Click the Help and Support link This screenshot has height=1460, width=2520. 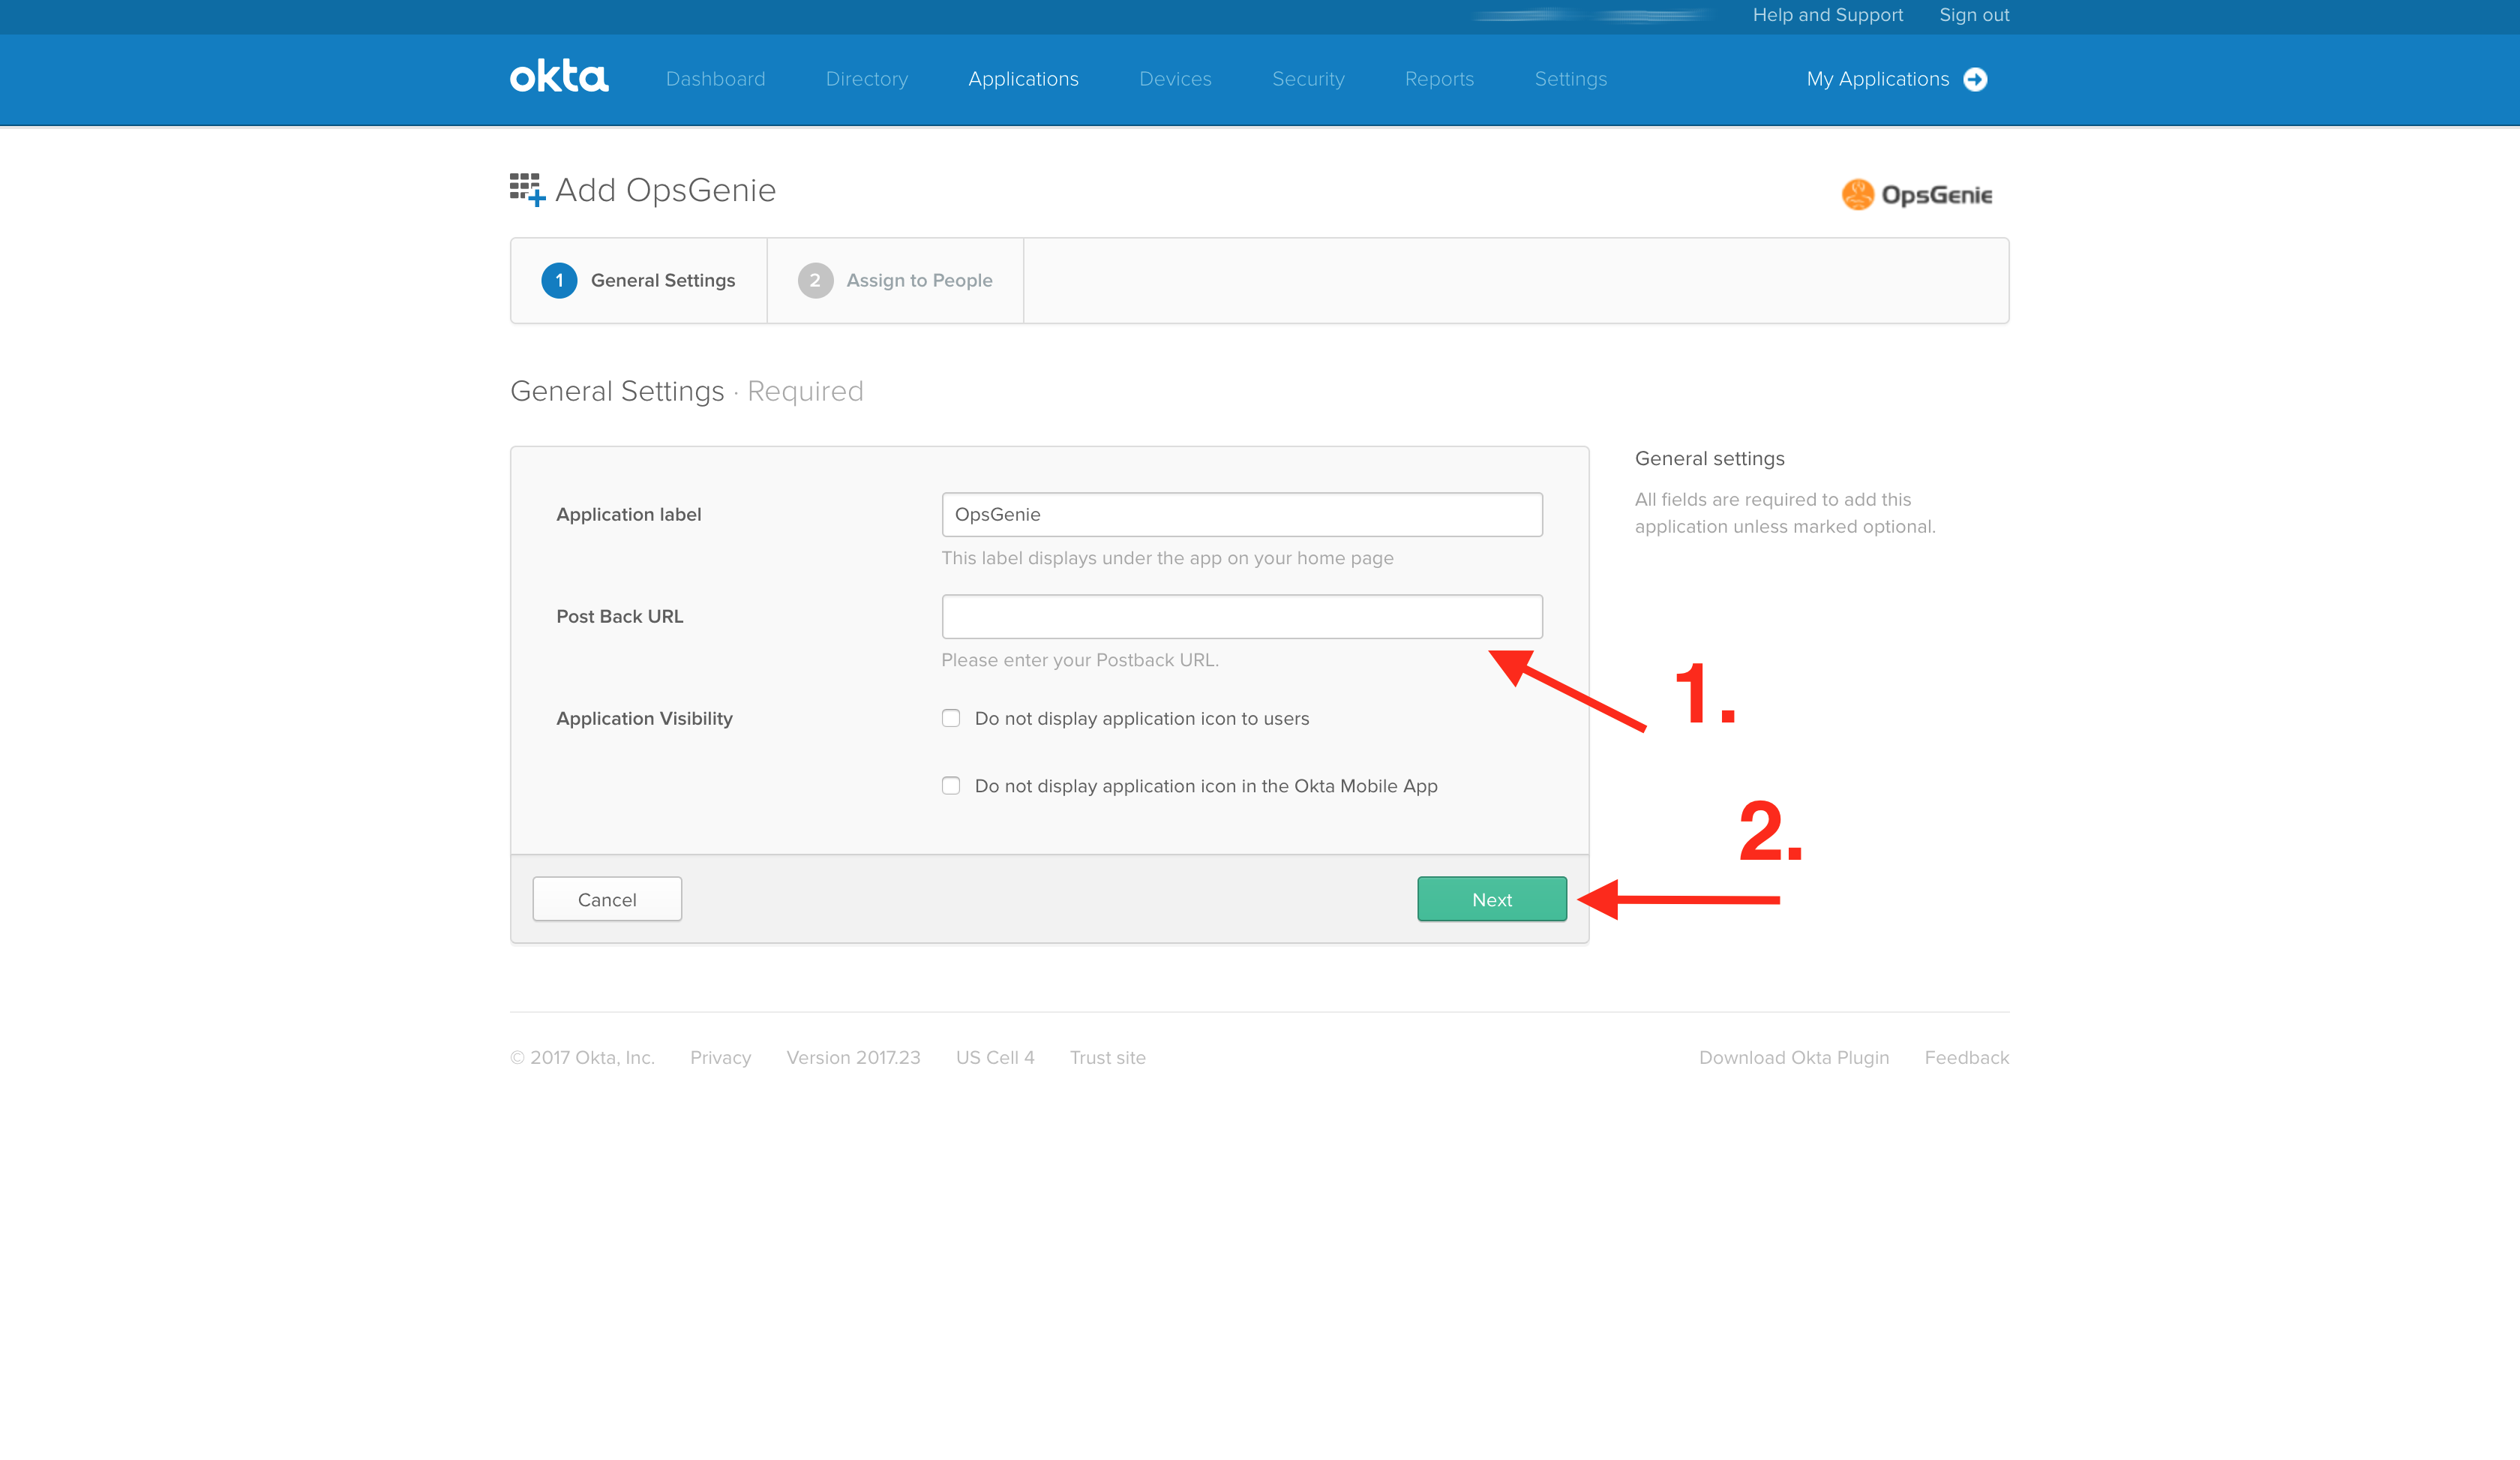[x=1827, y=16]
